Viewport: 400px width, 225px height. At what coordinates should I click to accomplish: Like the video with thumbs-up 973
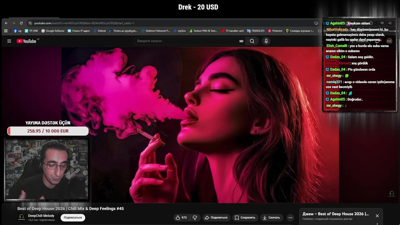tap(181, 217)
